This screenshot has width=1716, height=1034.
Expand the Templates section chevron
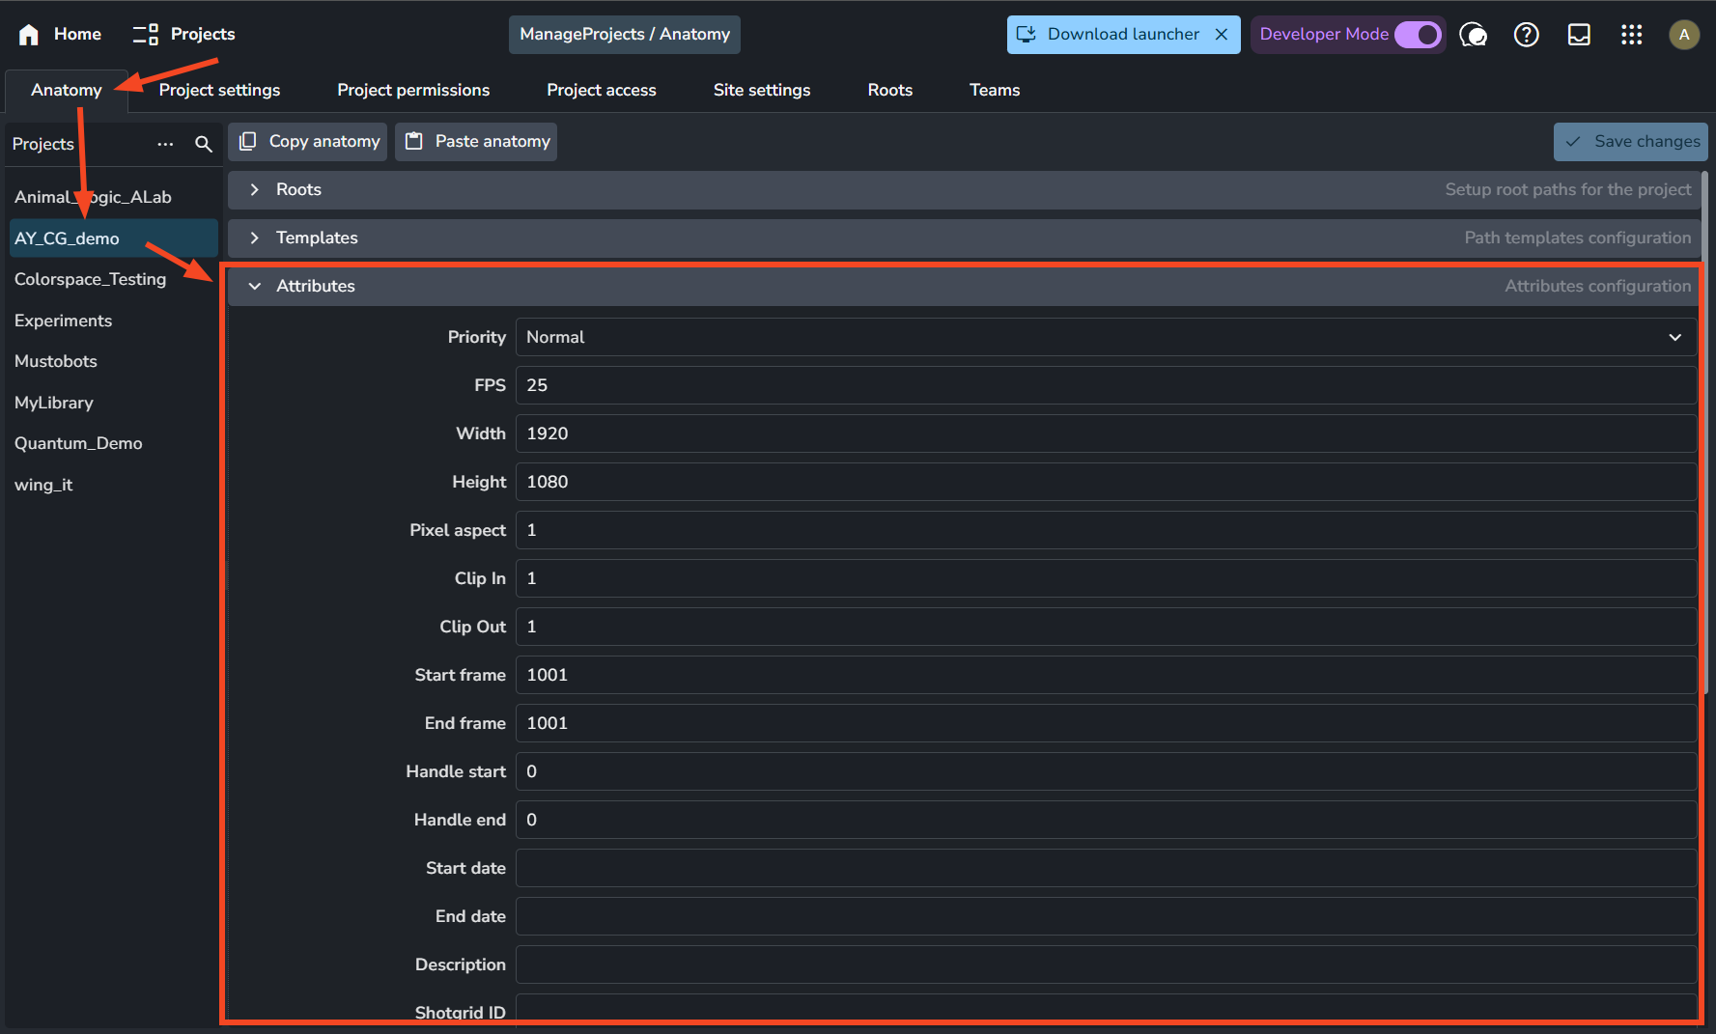(x=255, y=238)
